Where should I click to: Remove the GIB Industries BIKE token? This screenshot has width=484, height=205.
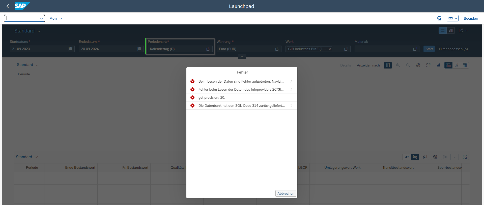pyautogui.click(x=330, y=49)
